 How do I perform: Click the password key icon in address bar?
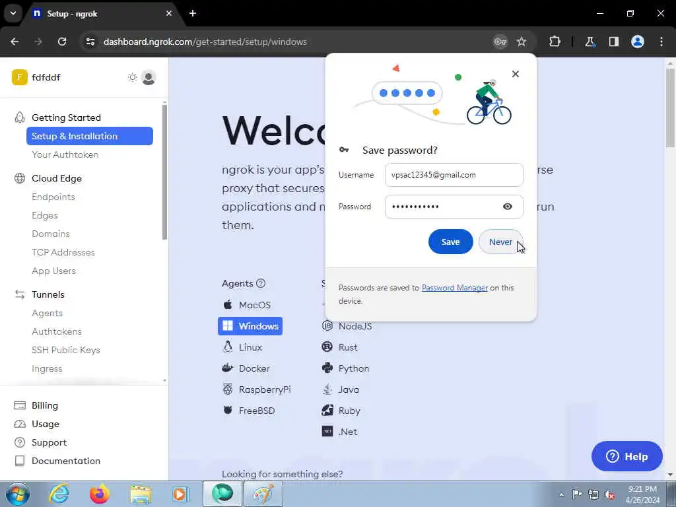pyautogui.click(x=500, y=42)
